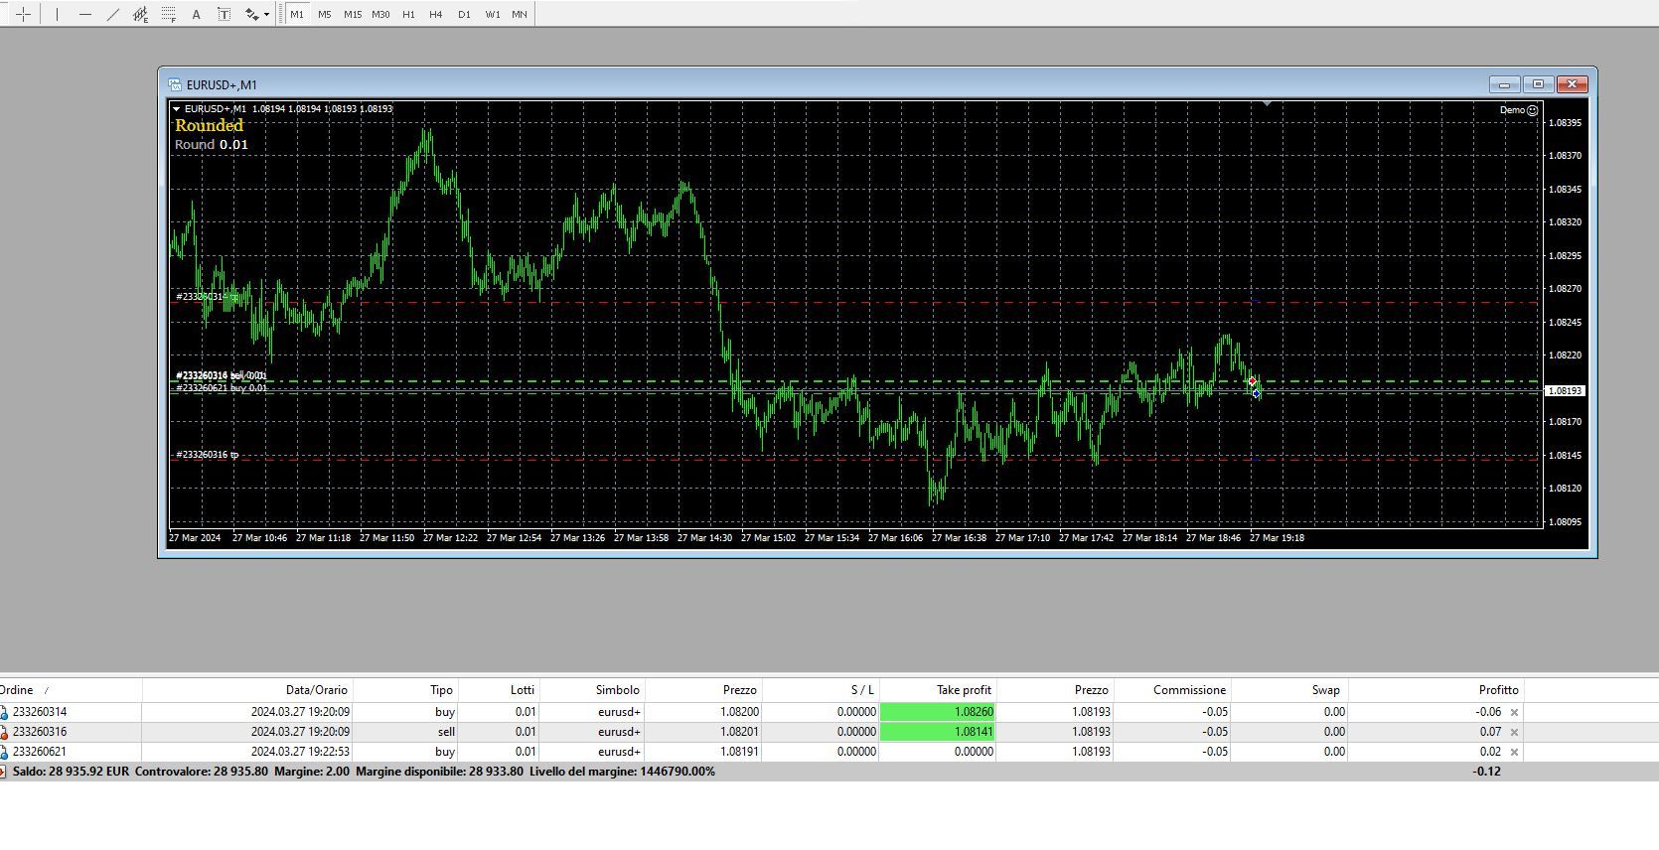Sort by the Swap column header
Image resolution: width=1659 pixels, height=850 pixels.
pos(1289,690)
